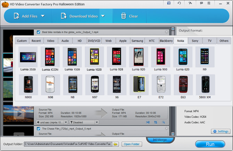
Task: Click the Download Video button
Action: coord(80,16)
